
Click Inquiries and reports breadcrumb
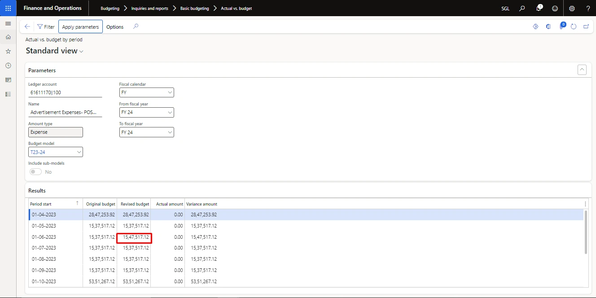click(149, 8)
